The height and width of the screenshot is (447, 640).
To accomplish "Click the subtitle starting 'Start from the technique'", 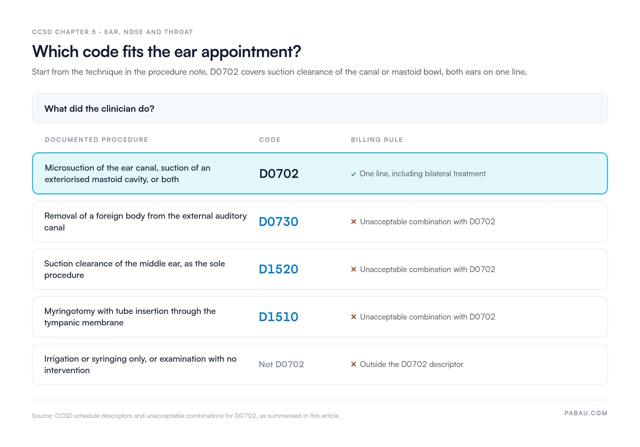I will 279,72.
